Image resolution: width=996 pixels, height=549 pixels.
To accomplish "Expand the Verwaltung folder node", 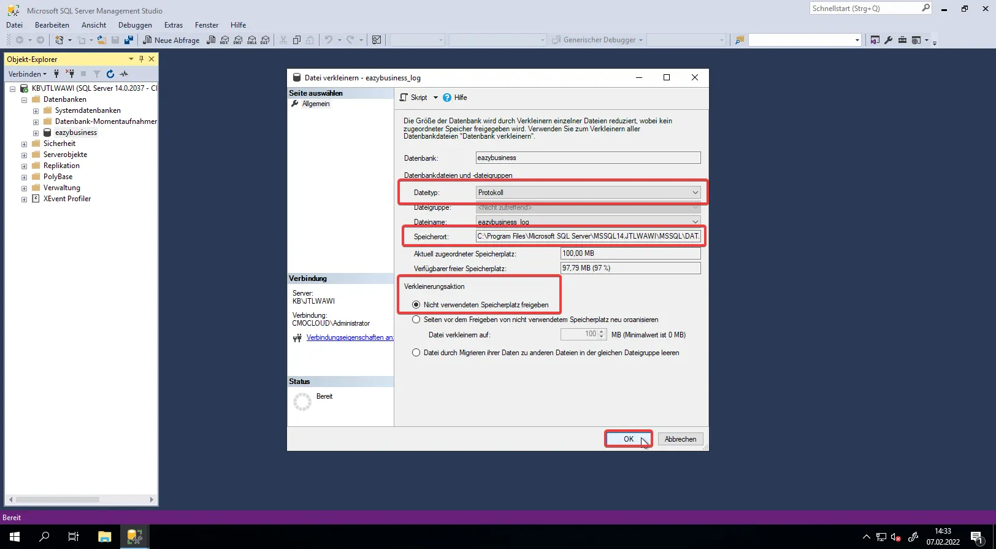I will [24, 188].
